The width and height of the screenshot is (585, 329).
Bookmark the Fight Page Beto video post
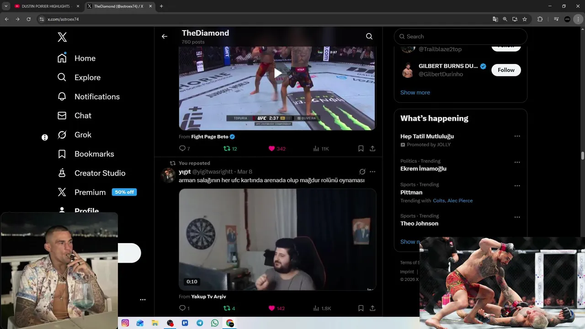point(361,149)
